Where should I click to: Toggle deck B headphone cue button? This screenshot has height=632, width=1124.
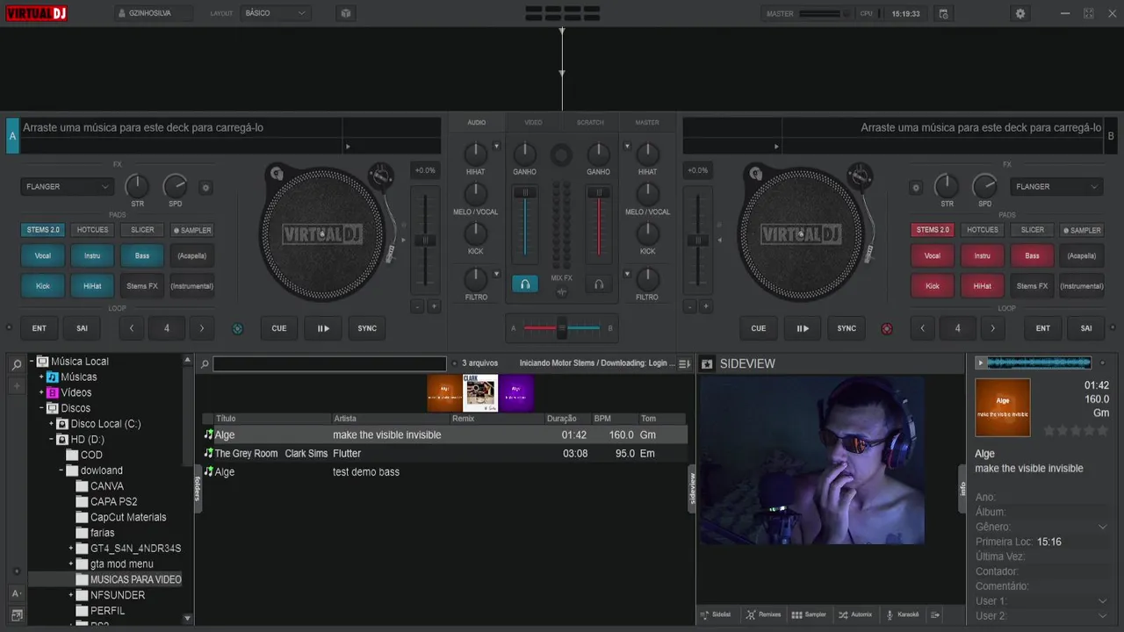599,284
